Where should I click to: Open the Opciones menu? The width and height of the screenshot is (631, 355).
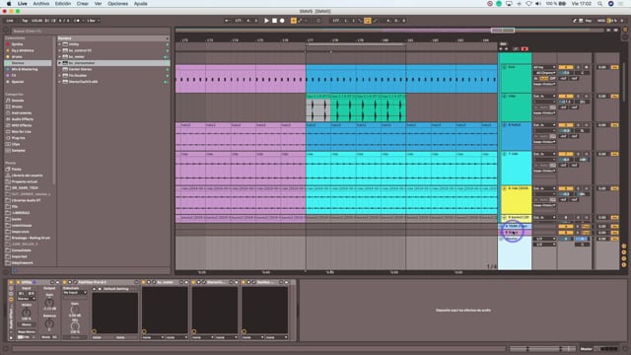[x=118, y=4]
